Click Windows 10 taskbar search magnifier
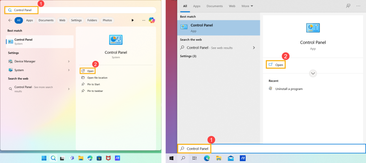The image size is (366, 163). click(183, 158)
